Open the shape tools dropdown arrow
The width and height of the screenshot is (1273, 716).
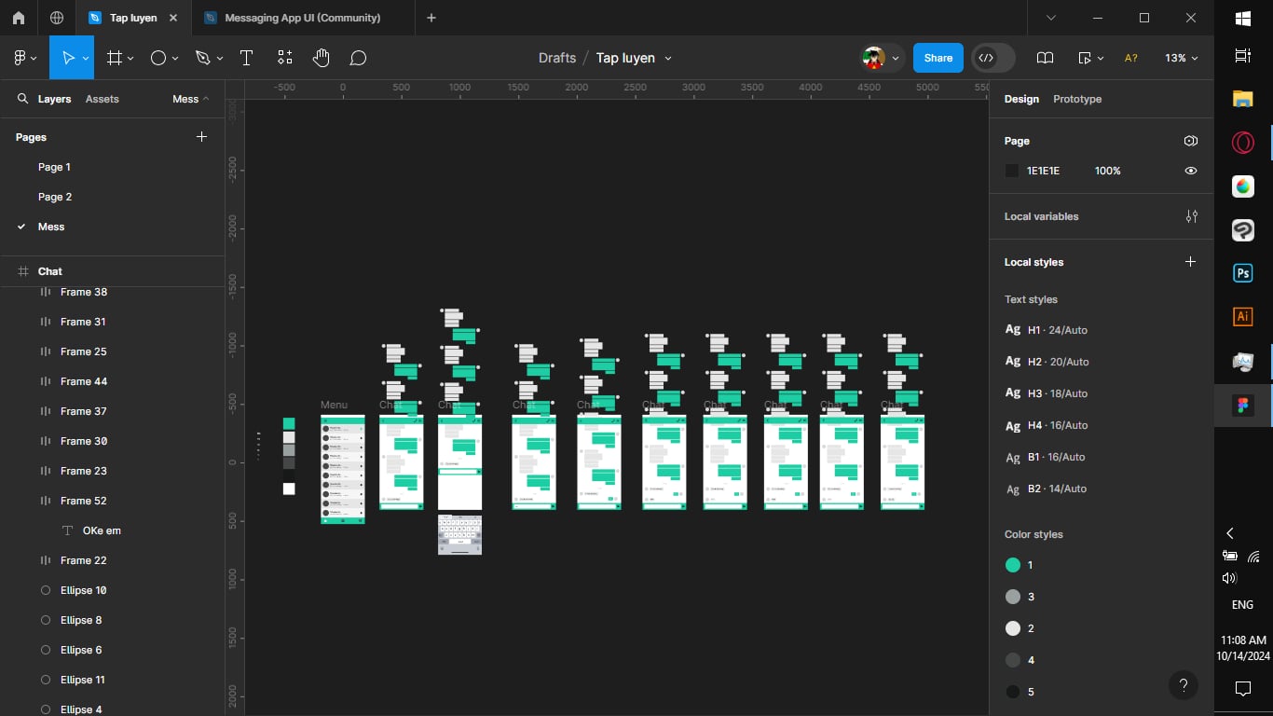click(175, 58)
